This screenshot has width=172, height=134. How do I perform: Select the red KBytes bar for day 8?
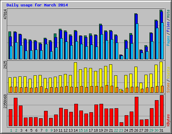click(46, 119)
